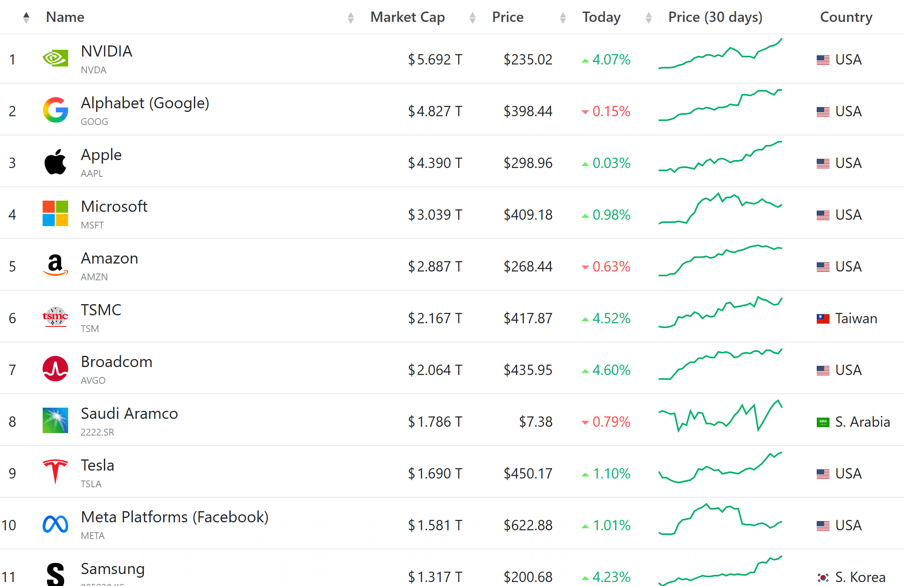Viewport: 904px width, 586px height.
Task: Sort by Price using its sort arrows
Action: pyautogui.click(x=563, y=18)
